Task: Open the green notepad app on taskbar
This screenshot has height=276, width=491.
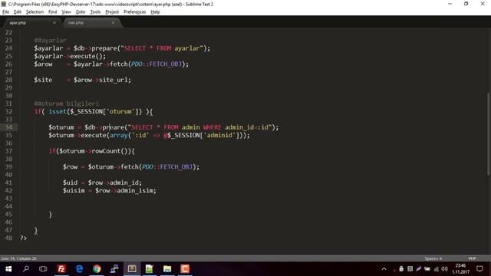Action: point(150,269)
